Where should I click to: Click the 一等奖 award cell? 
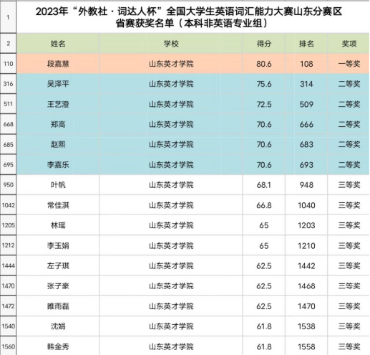click(x=349, y=64)
